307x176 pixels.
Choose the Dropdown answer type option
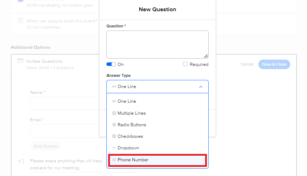(x=158, y=148)
